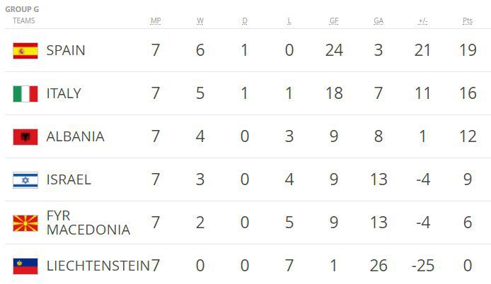Open the FYR MACEDONIA team link
Image resolution: width=491 pixels, height=284 pixels.
point(88,223)
